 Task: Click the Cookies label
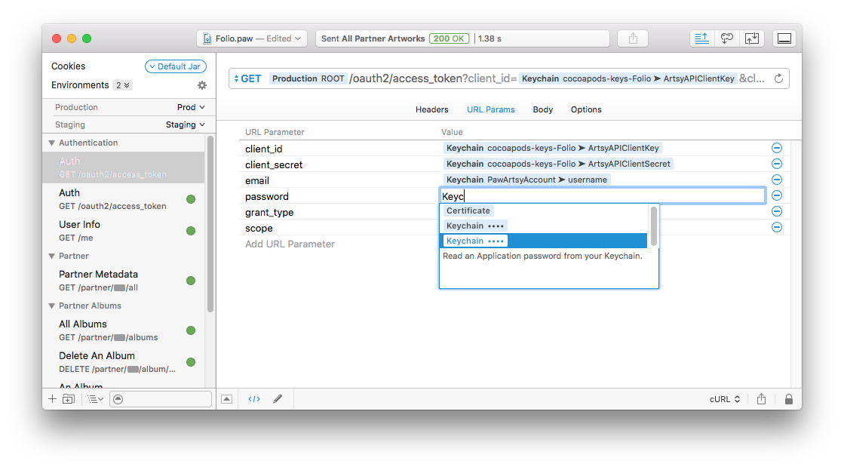point(69,66)
